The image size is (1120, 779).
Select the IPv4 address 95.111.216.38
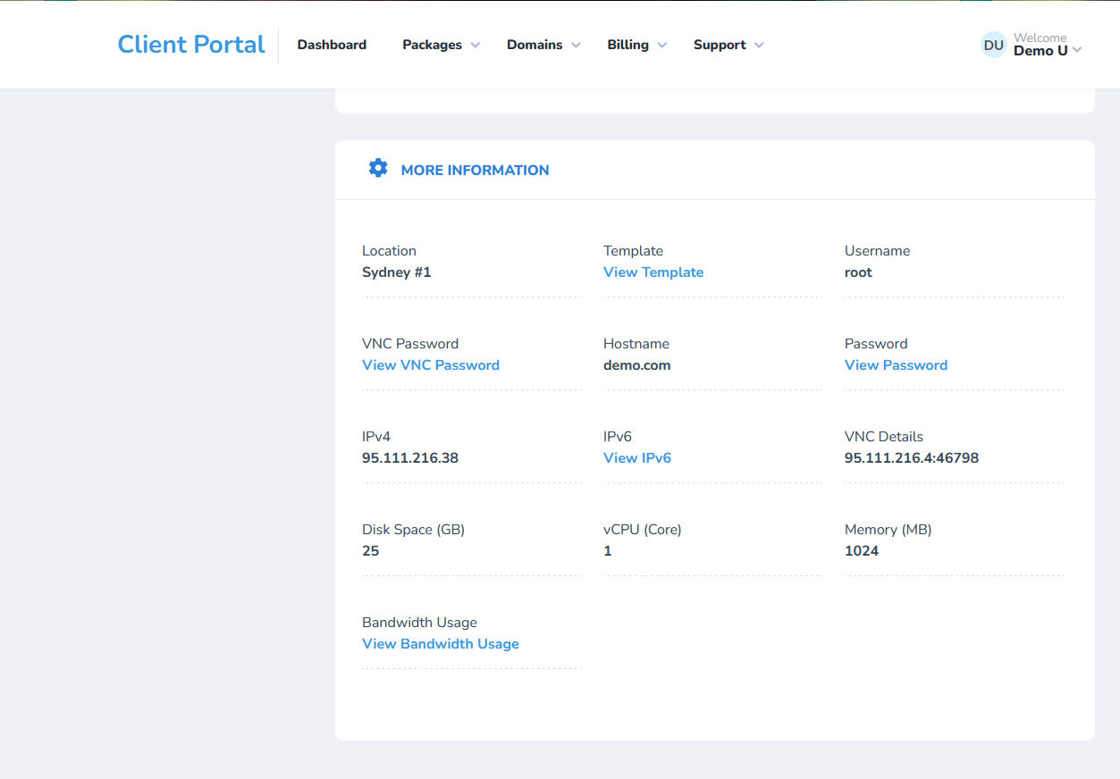pos(410,458)
